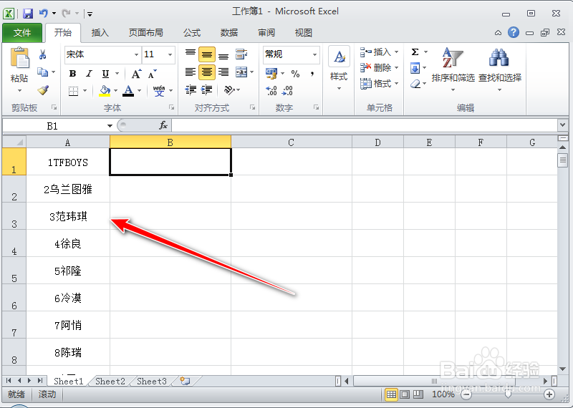Viewport: 573px width, 408px height.
Task: Switch to the 视图 ribbon tab
Action: [303, 33]
